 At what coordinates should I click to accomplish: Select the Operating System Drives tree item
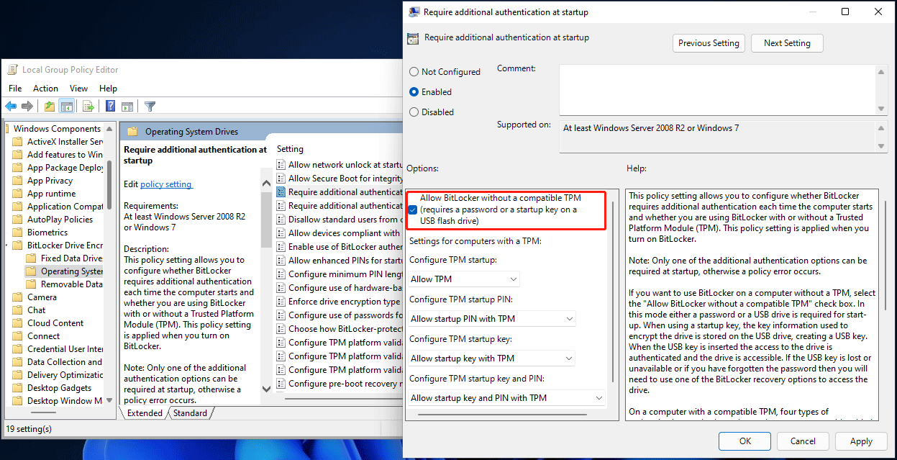(64, 271)
